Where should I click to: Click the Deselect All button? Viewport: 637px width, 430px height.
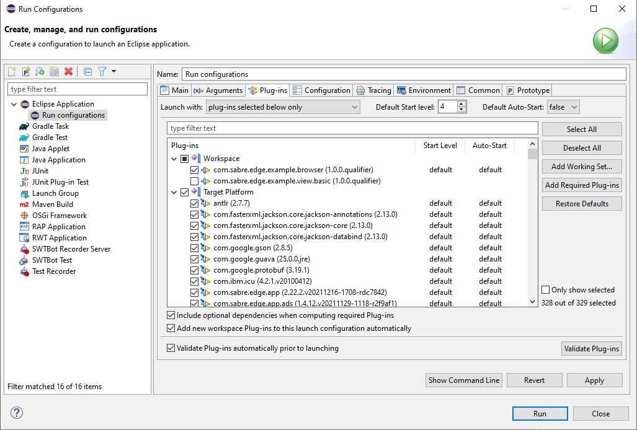[x=582, y=148]
